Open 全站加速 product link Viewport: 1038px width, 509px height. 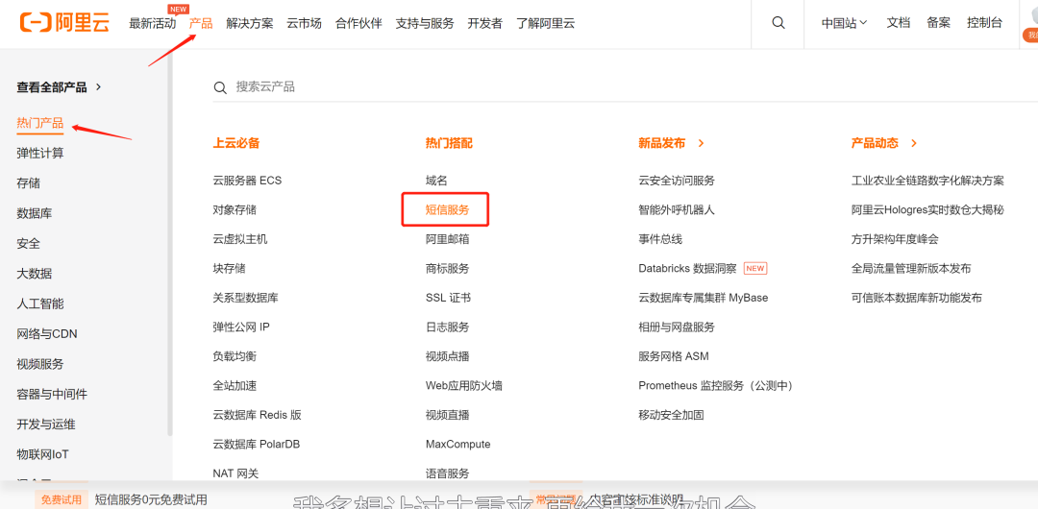[235, 385]
